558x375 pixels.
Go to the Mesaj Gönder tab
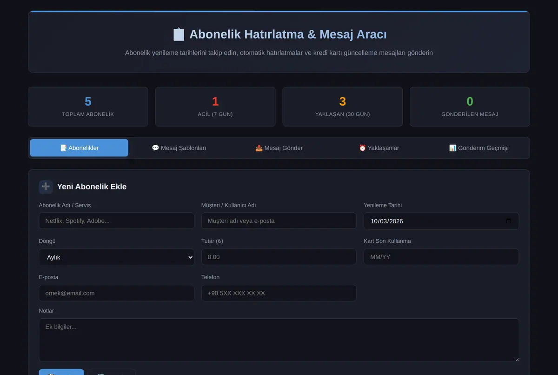[x=279, y=148]
